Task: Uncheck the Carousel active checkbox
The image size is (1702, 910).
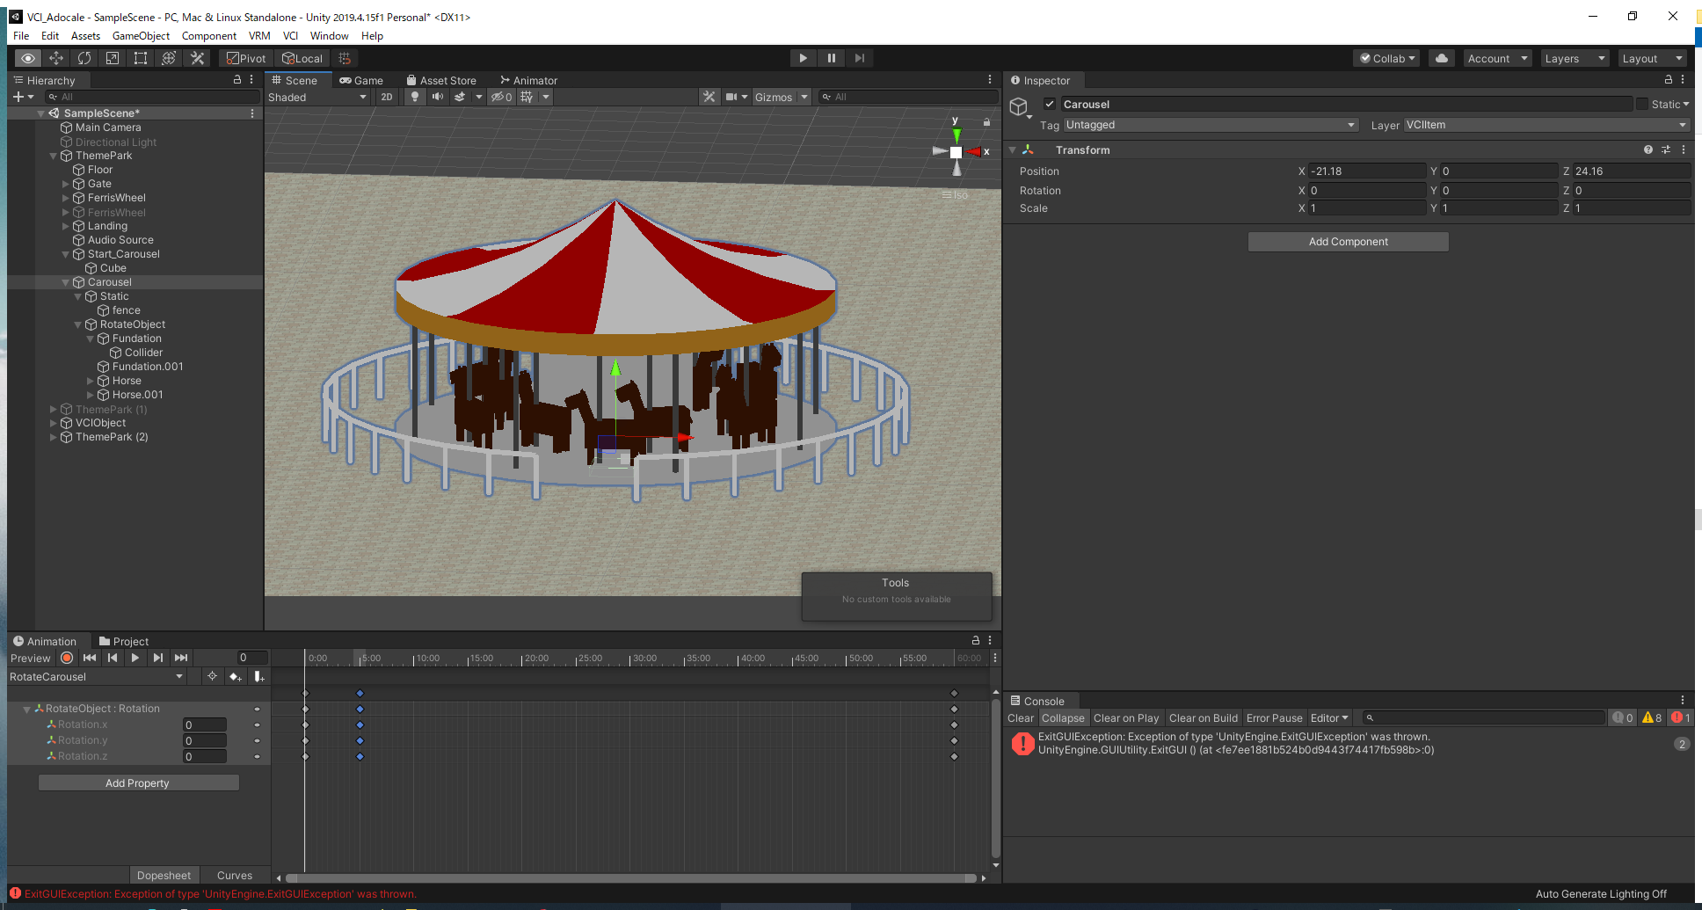Action: 1049,104
